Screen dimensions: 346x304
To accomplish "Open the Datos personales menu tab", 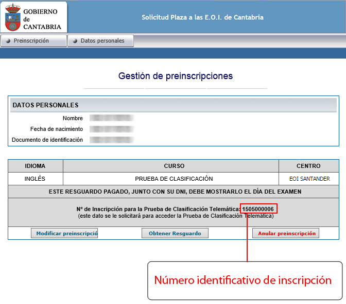I will click(x=100, y=41).
